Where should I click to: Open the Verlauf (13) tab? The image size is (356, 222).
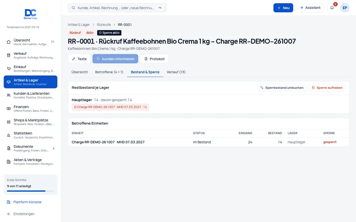176,72
